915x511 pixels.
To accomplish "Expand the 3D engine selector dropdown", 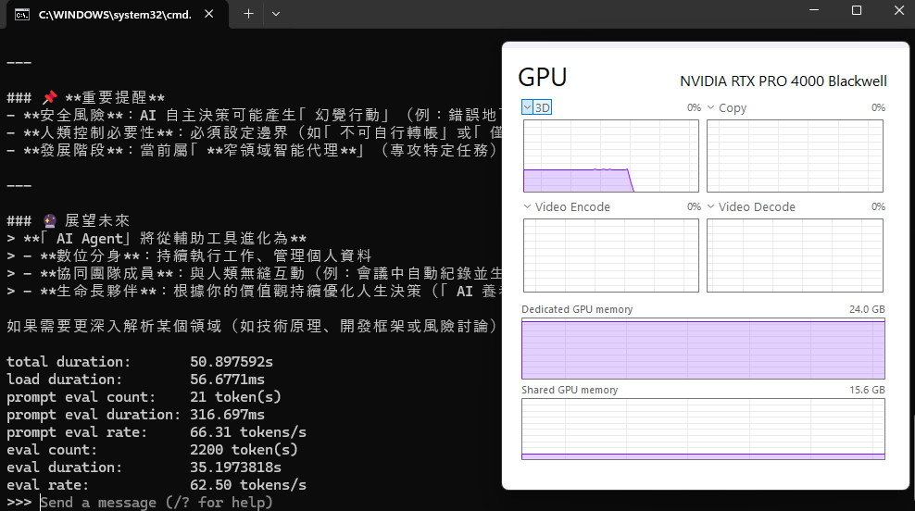I will (528, 107).
